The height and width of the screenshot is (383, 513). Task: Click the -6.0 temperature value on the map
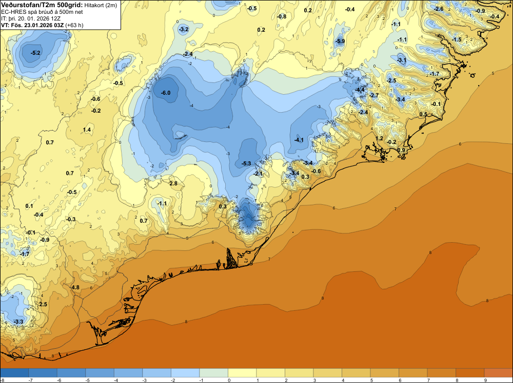[166, 93]
